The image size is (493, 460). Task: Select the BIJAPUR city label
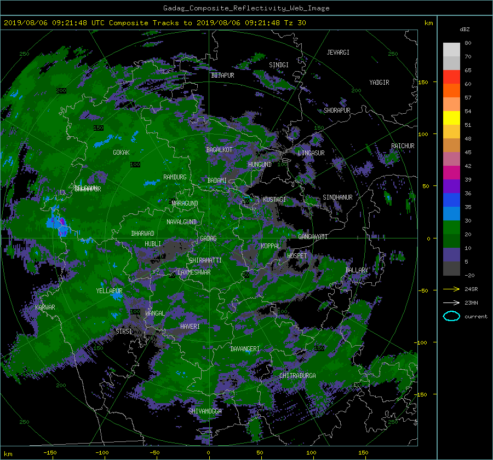tap(222, 75)
